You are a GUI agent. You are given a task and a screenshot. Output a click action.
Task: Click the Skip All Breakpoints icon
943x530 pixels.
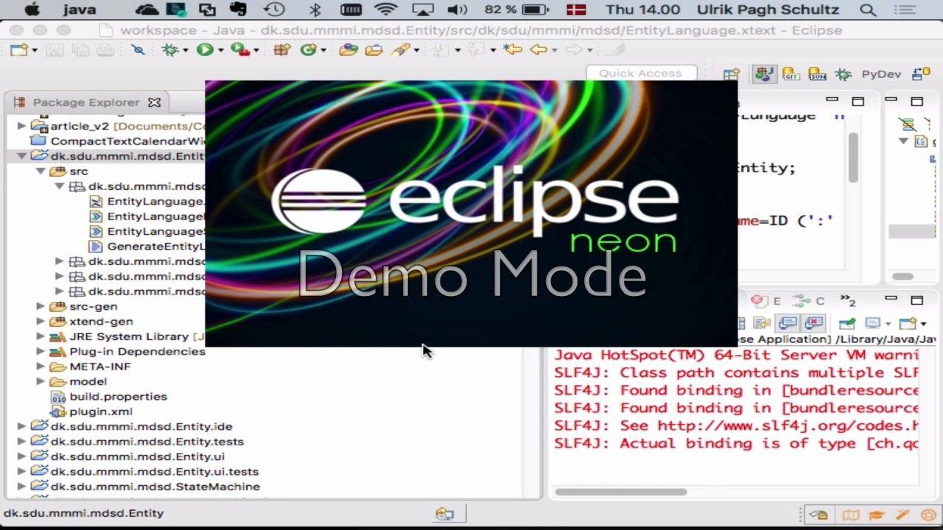point(138,50)
